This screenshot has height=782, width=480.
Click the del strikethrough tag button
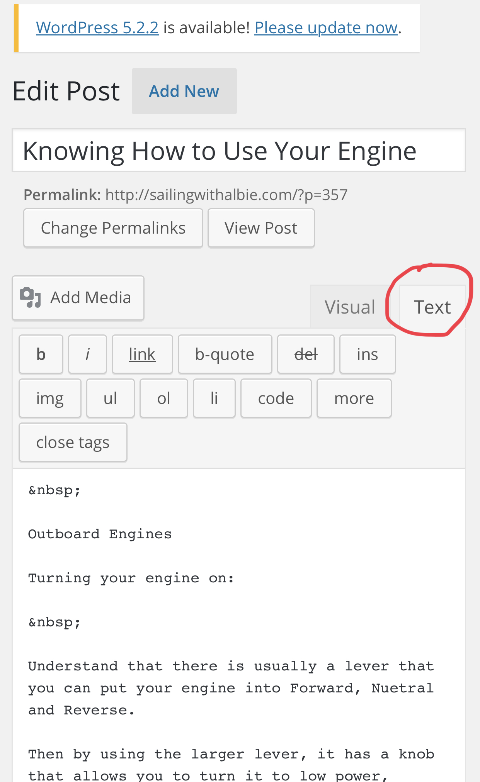point(306,354)
